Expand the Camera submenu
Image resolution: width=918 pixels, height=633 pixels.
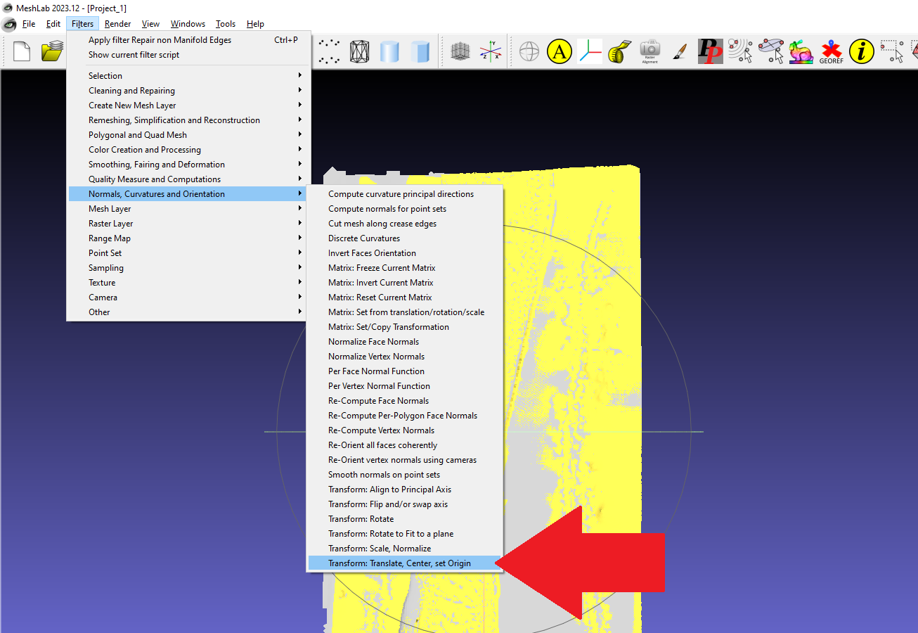point(187,298)
